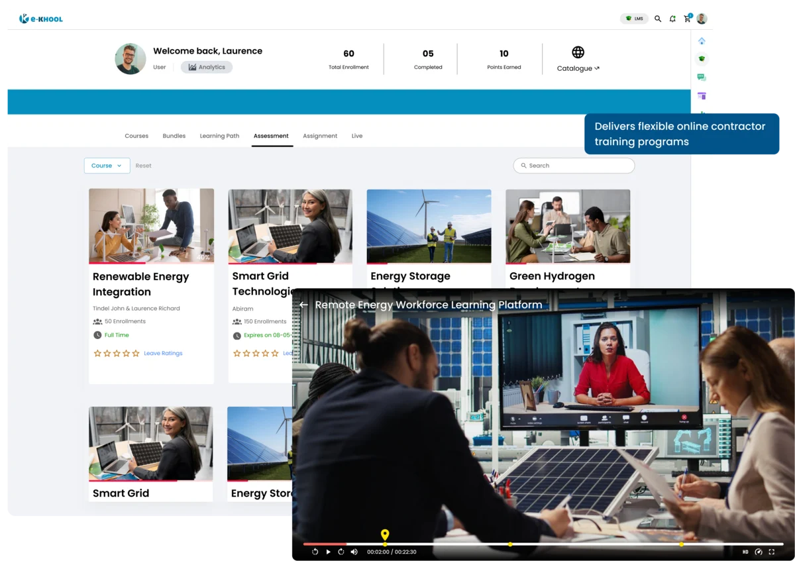This screenshot has height=561, width=795.
Task: Open the search magnifier in the top bar
Action: click(658, 19)
